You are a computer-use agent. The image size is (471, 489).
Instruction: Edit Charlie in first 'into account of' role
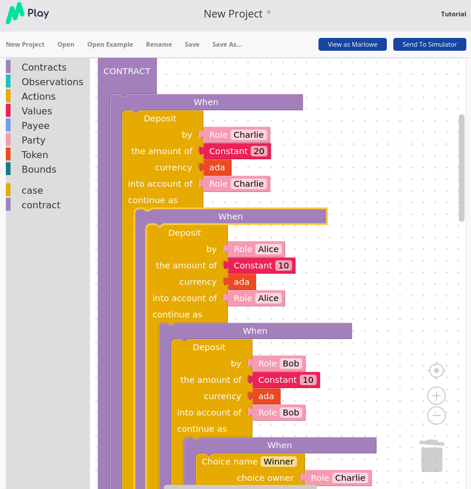click(248, 184)
